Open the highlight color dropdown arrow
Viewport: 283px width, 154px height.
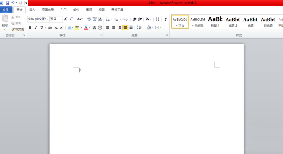(x=81, y=28)
